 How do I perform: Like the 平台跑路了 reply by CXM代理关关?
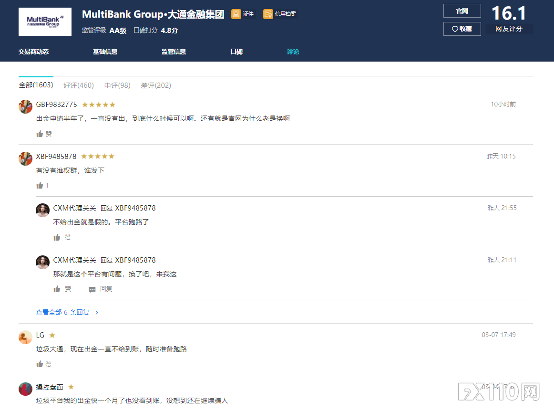[57, 237]
